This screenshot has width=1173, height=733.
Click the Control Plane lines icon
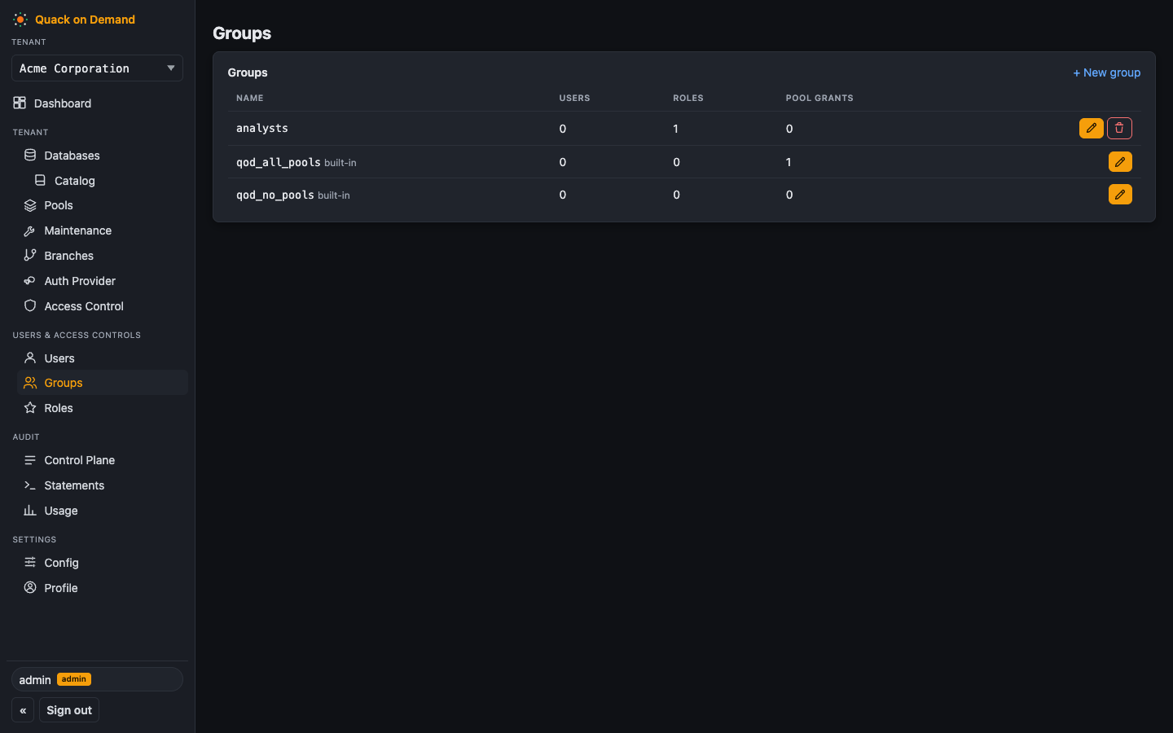[30, 459]
